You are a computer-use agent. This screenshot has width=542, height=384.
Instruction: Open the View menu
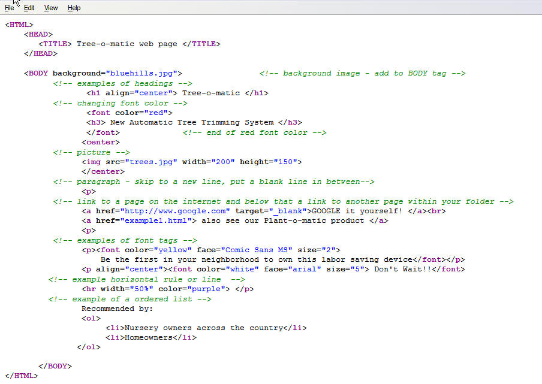(x=50, y=8)
